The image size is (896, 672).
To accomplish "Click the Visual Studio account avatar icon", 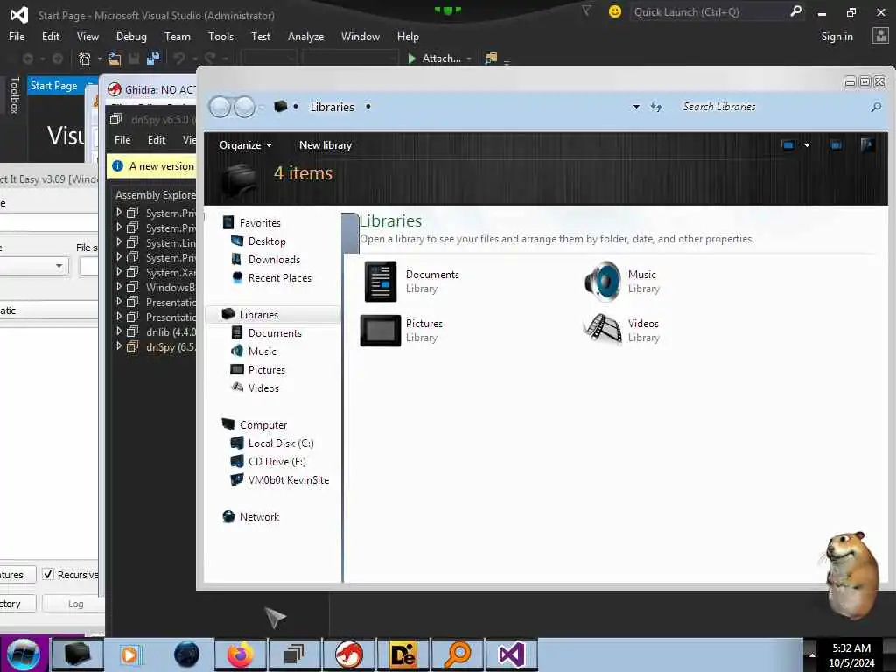I will (880, 36).
